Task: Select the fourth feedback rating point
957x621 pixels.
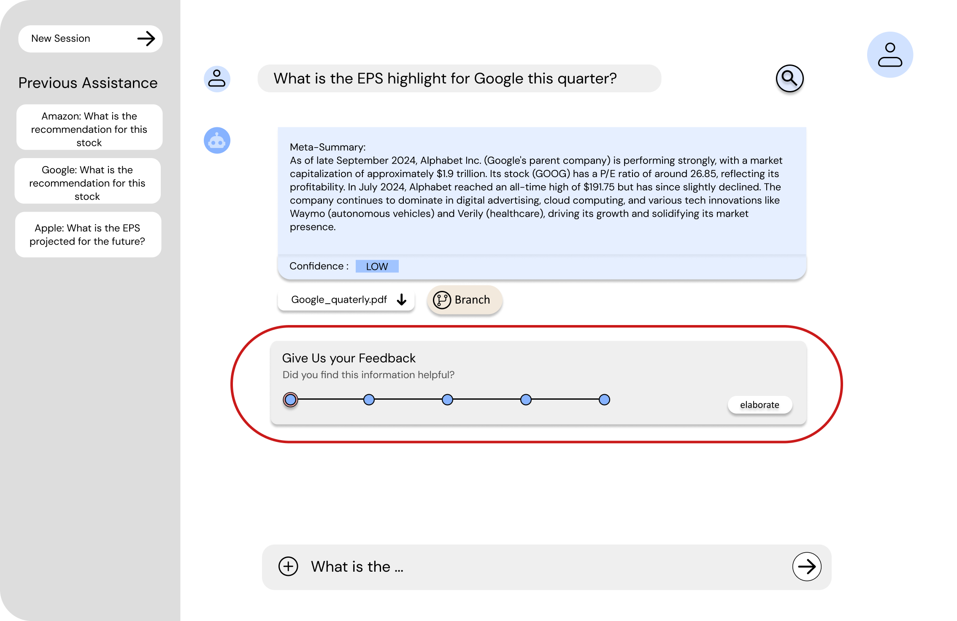Action: coord(526,400)
